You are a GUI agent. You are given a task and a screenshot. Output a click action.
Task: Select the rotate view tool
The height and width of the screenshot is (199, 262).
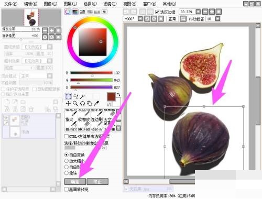click(82, 104)
